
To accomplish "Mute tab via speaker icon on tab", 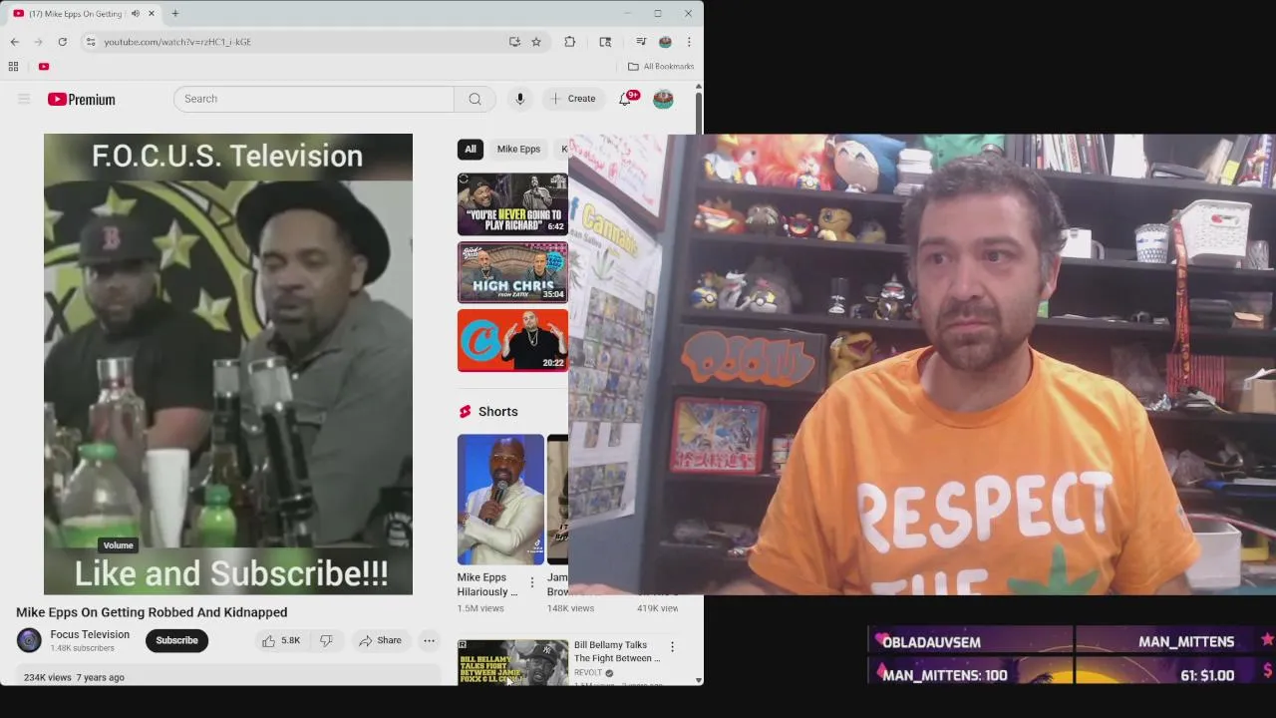I will tap(136, 14).
